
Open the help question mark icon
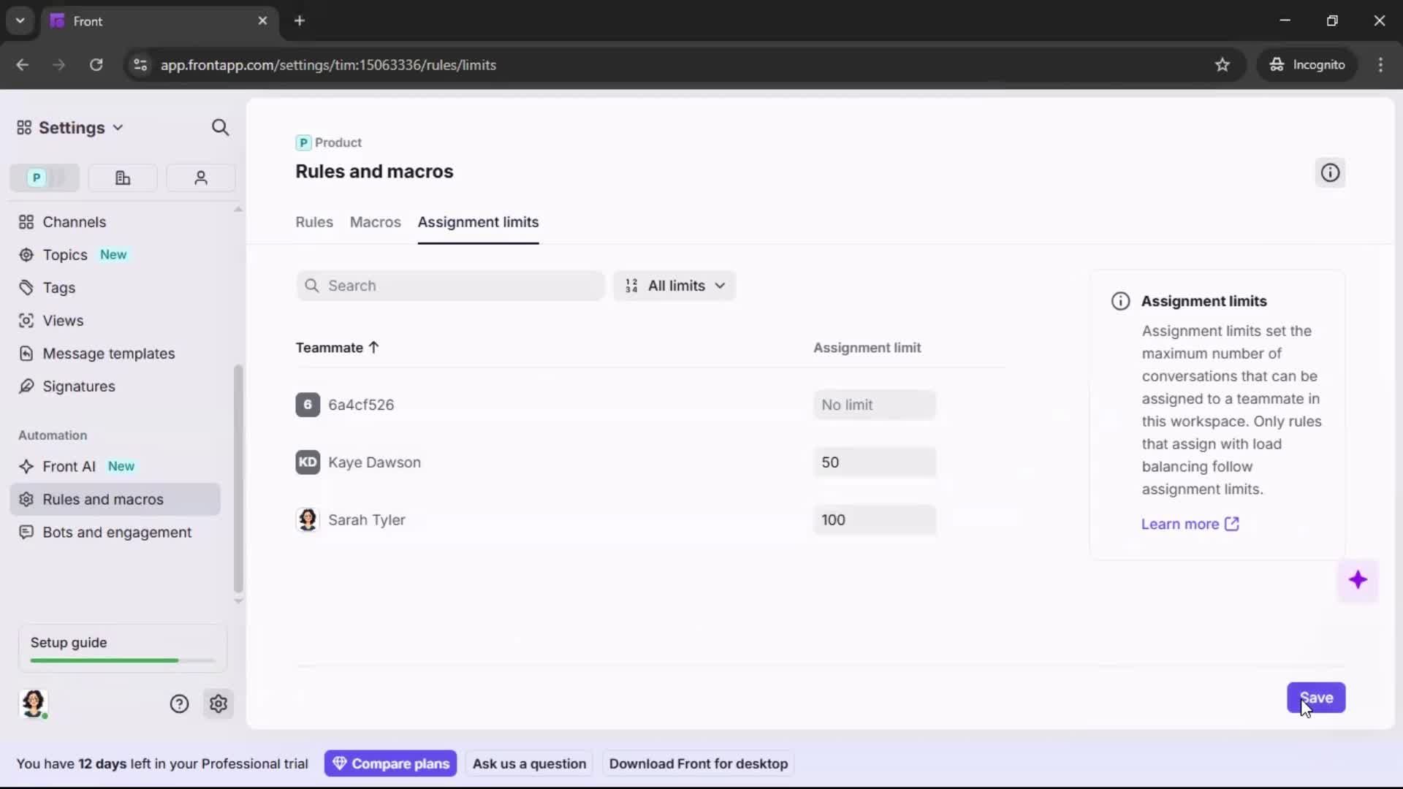[x=179, y=704]
